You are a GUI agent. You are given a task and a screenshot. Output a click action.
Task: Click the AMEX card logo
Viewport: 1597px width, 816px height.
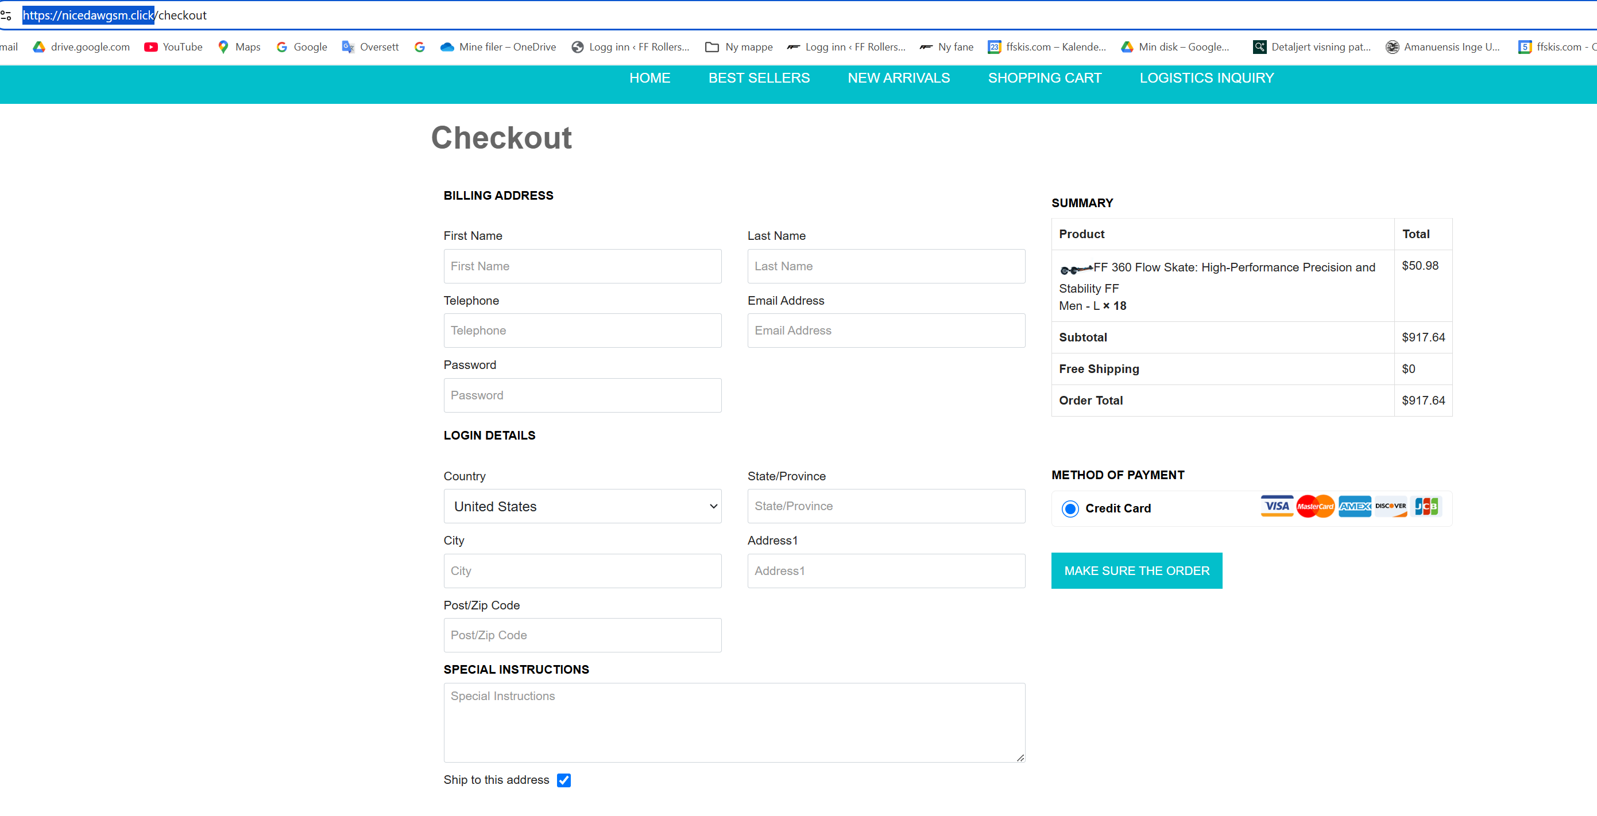[x=1355, y=506]
